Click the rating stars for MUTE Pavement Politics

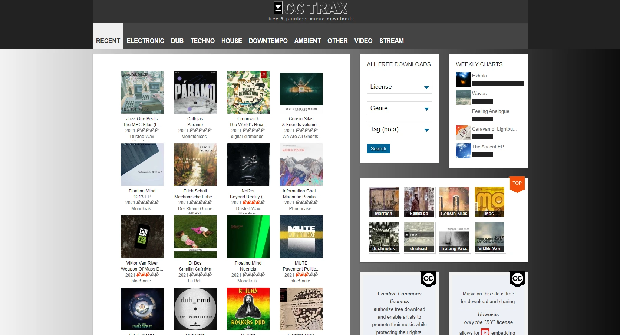[x=307, y=275]
